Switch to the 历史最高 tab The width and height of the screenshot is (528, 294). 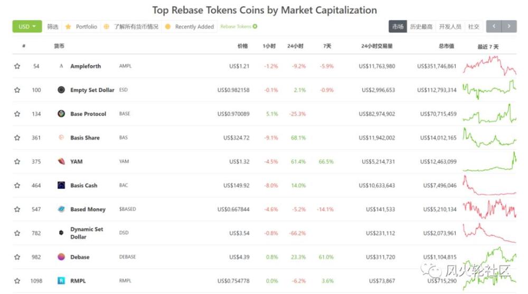(x=421, y=26)
